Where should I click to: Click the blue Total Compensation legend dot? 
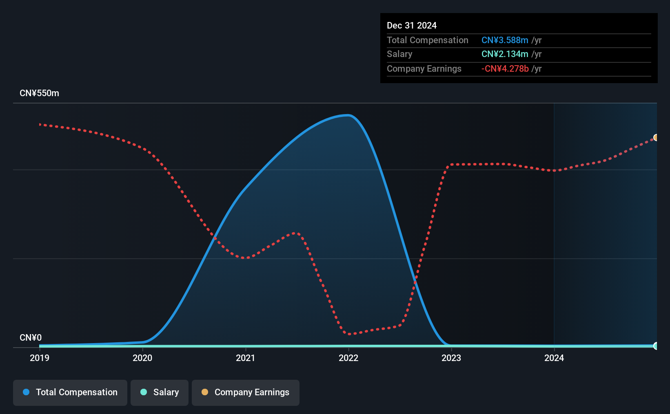pyautogui.click(x=26, y=392)
